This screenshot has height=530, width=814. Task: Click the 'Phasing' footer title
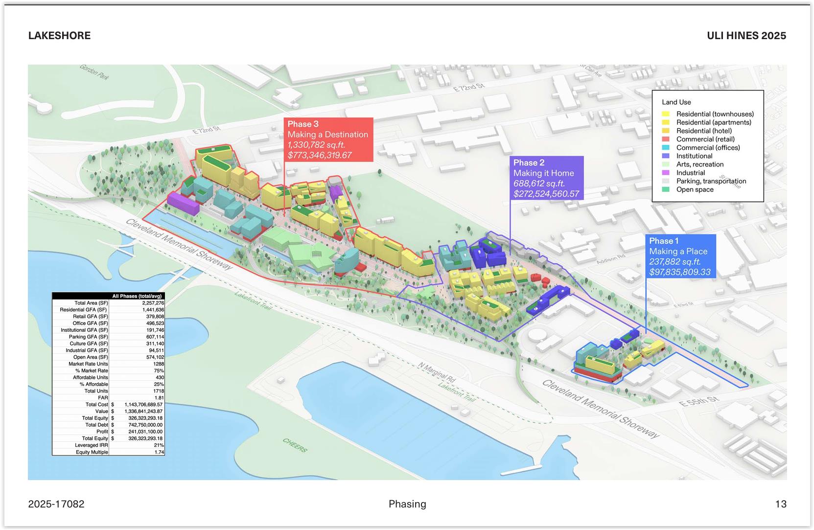[x=407, y=504]
